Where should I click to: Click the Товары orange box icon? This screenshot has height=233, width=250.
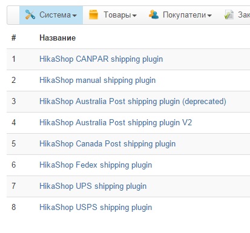point(93,15)
